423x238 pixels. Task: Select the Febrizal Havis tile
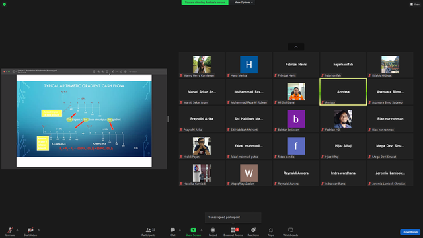(x=296, y=65)
